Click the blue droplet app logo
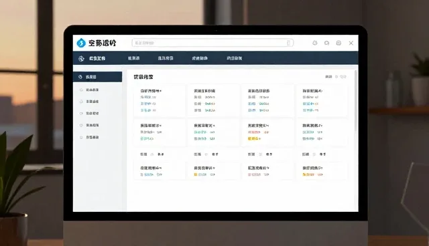Viewport: 429px width, 246px height. click(81, 43)
